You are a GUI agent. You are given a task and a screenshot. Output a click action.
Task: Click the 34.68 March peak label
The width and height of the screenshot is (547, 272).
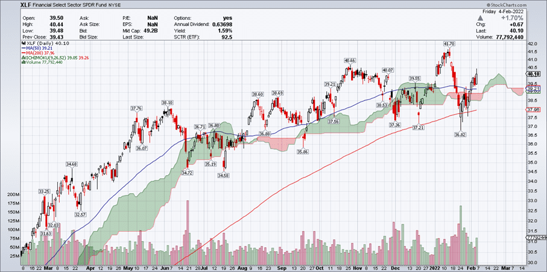pyautogui.click(x=72, y=164)
